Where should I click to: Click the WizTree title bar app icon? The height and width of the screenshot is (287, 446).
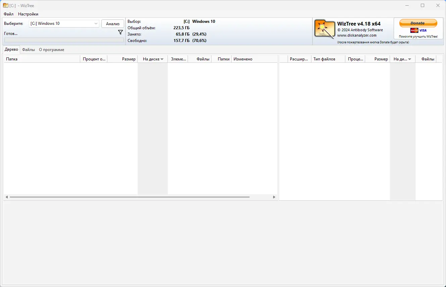coord(5,5)
